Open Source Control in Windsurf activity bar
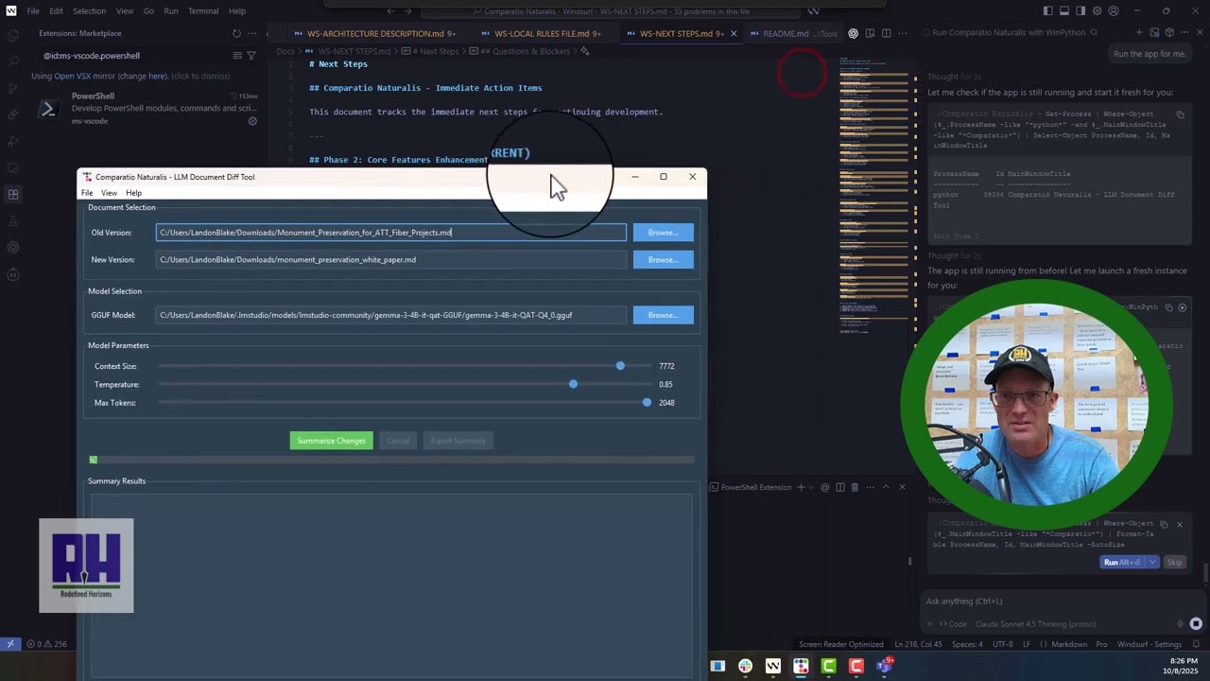 [x=13, y=88]
